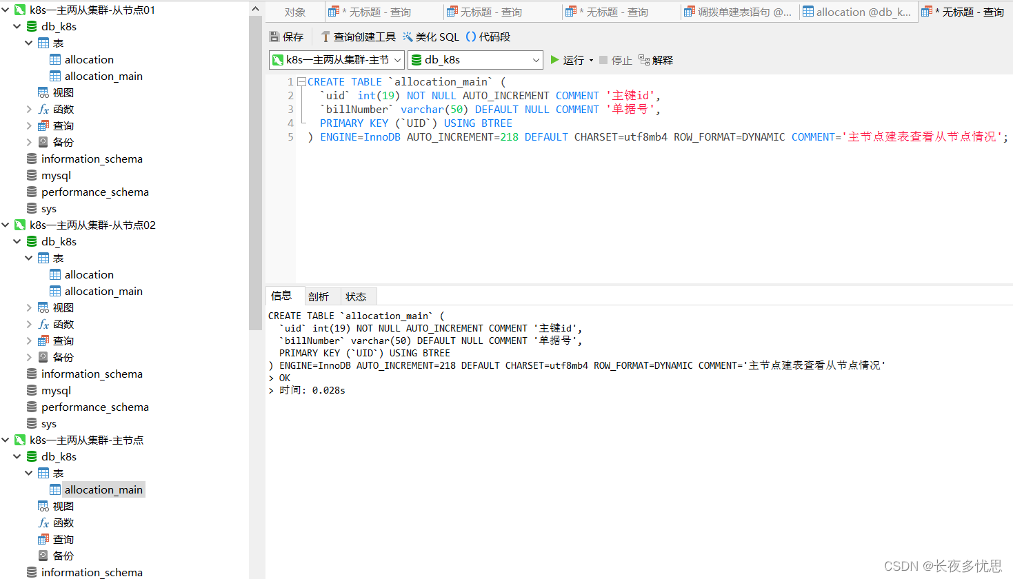This screenshot has width=1013, height=579.
Task: Open the 对象 tab
Action: [x=294, y=12]
